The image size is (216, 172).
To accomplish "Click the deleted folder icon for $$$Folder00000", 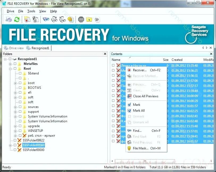I will [x=19, y=150].
